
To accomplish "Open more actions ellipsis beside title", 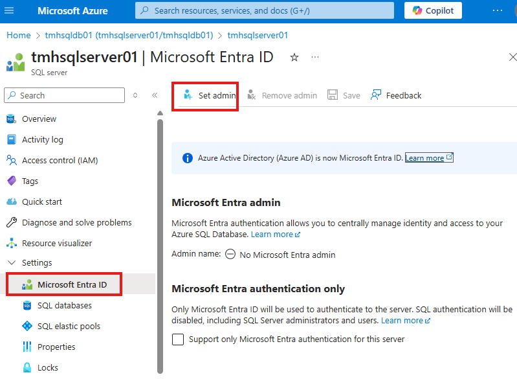I will (x=315, y=58).
